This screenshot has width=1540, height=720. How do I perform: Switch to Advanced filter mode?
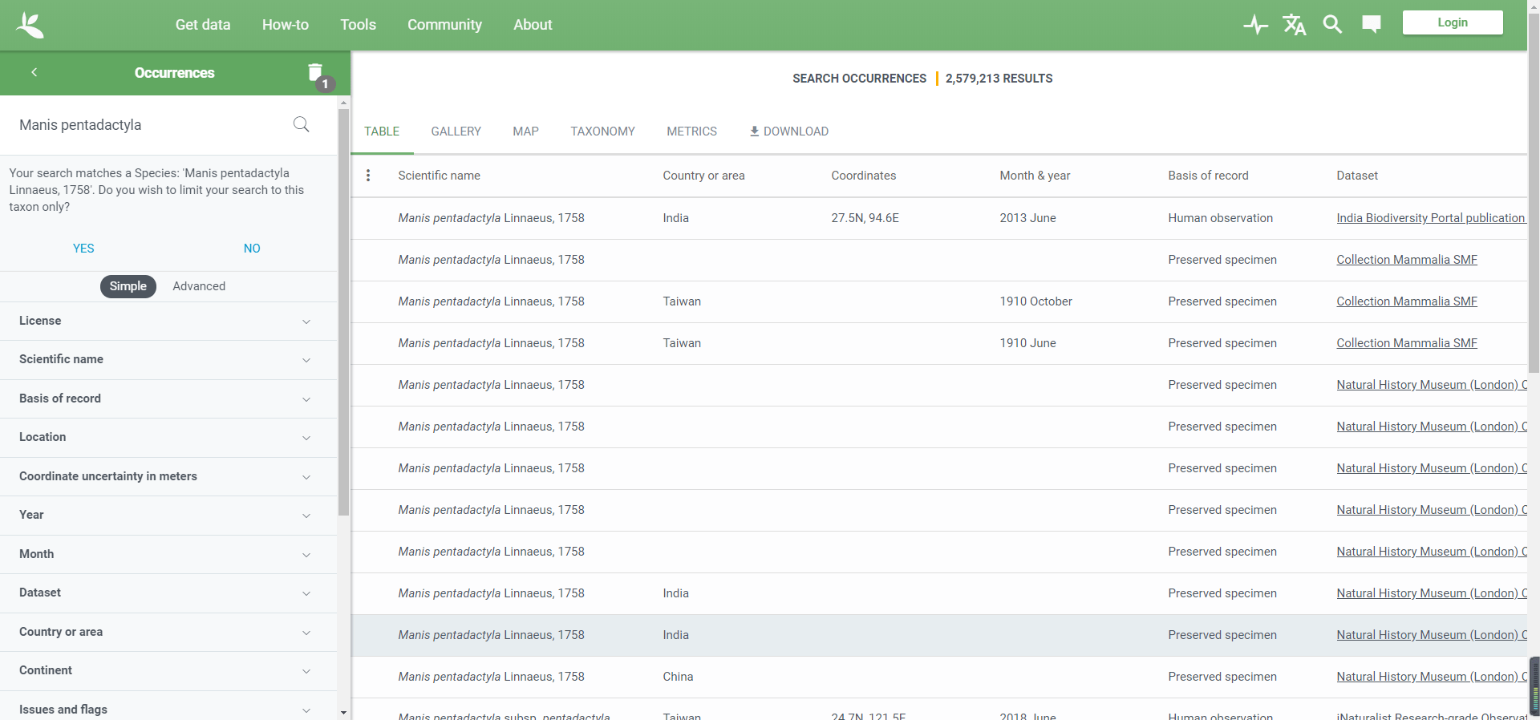[199, 286]
